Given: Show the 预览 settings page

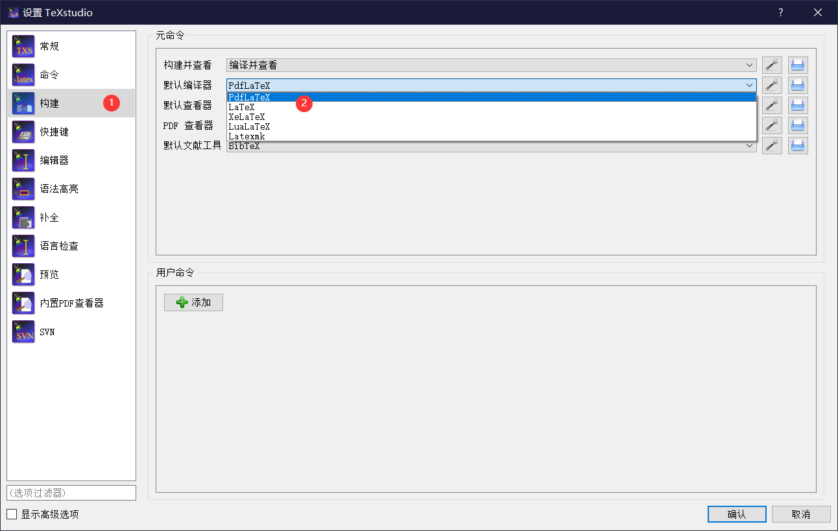Looking at the screenshot, I should click(x=71, y=274).
